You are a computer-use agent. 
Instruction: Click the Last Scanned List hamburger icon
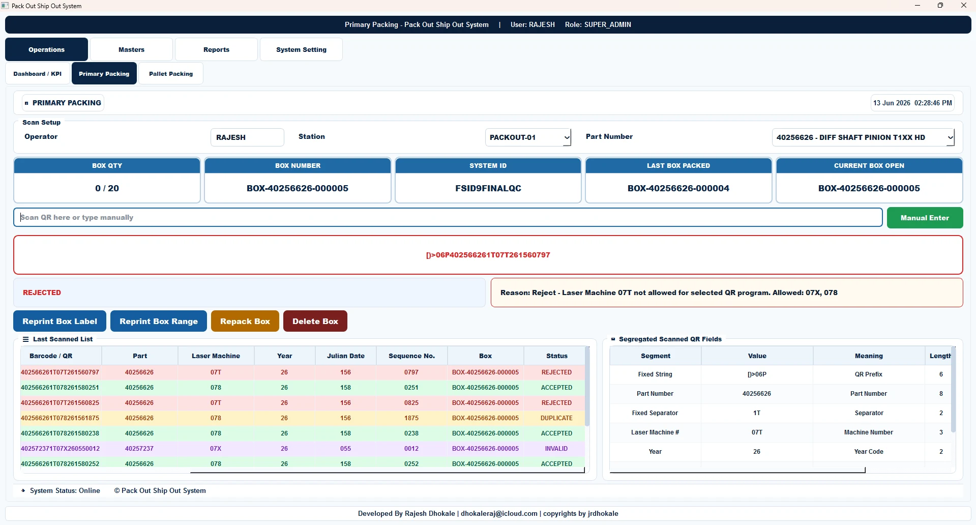[x=26, y=339]
